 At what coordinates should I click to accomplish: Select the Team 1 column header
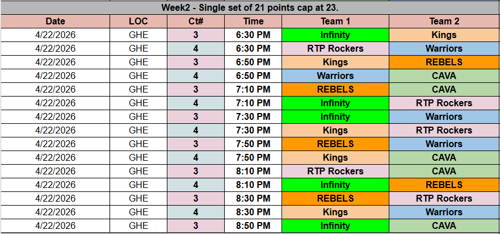335,21
